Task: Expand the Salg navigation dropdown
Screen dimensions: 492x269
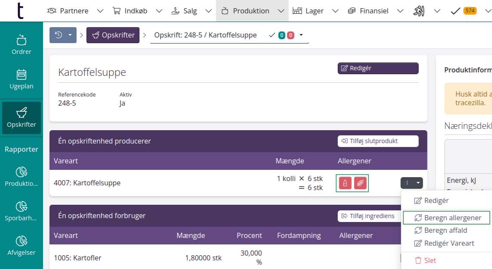Action: [x=208, y=10]
